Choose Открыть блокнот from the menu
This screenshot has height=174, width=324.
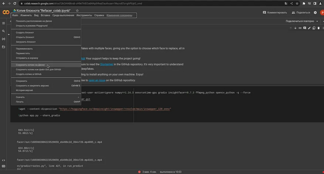46,37
